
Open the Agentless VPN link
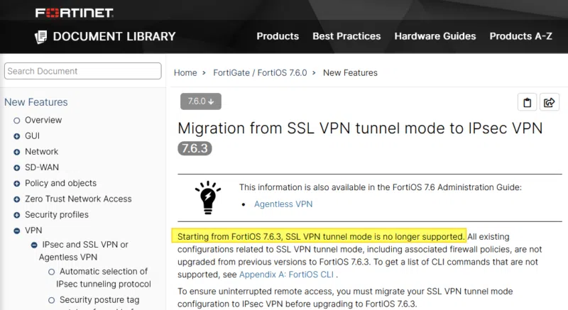(x=283, y=204)
